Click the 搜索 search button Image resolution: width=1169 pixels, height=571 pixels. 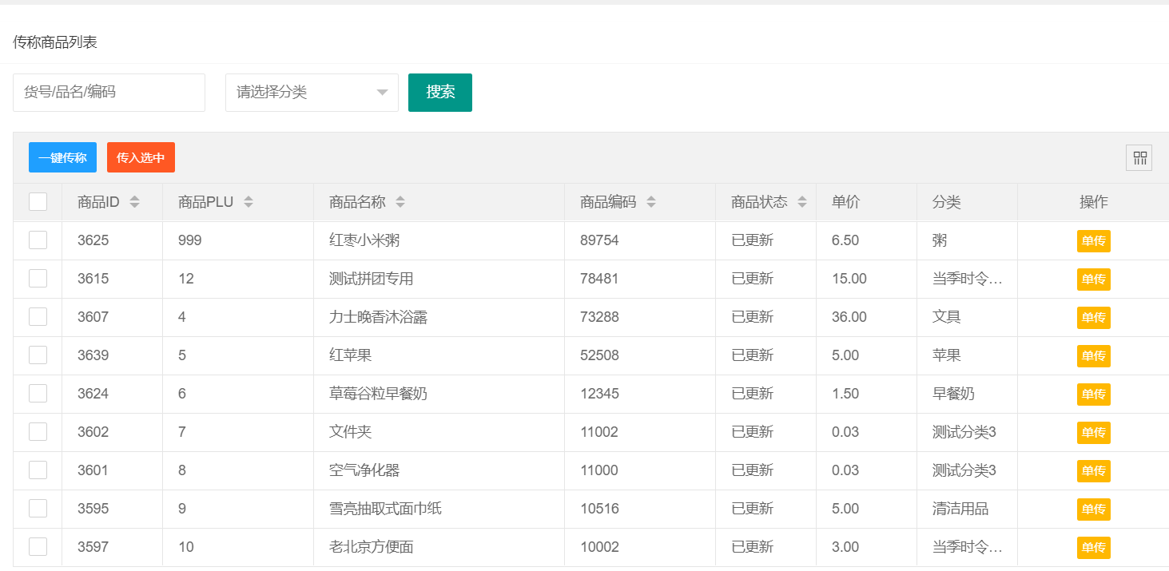coord(440,93)
